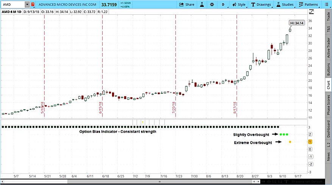Click the crosshair pointer icon in bottom bar
This screenshot has width=332, height=185.
pyautogui.click(x=269, y=182)
